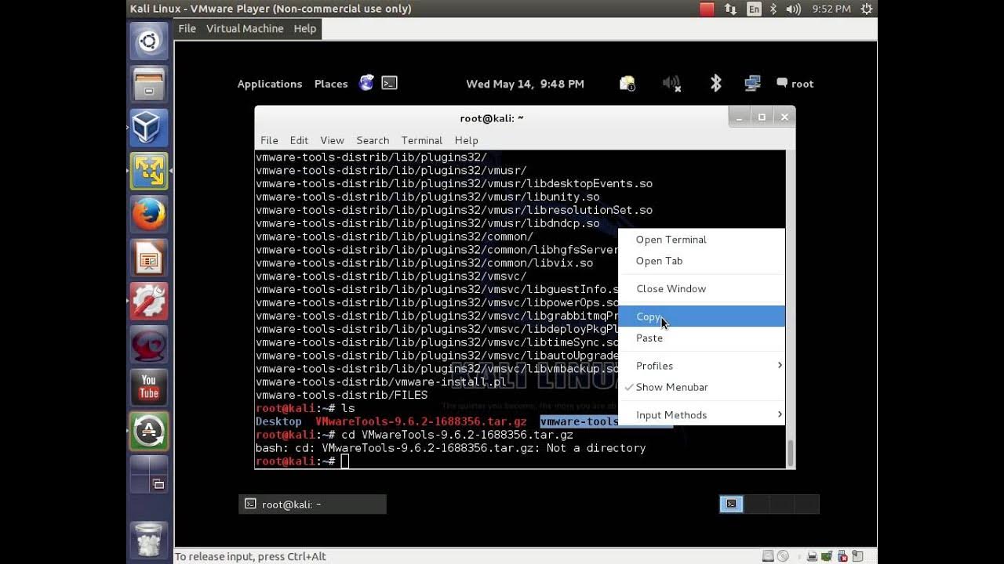This screenshot has height=564, width=1004.
Task: Choose Paste from the context menu
Action: (x=701, y=338)
